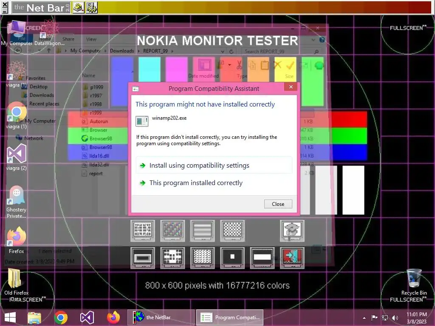Open the white-bar-with-dotted-border test icon

pos(262,258)
